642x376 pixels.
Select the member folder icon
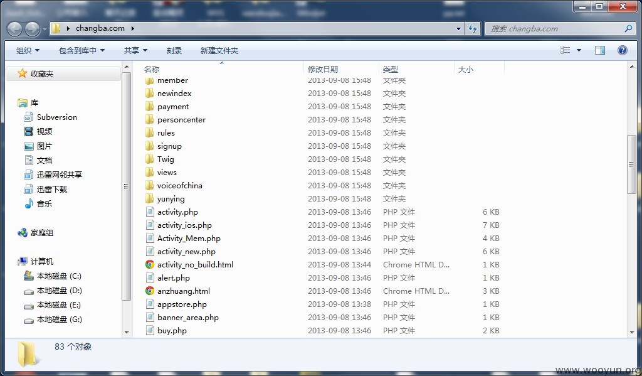tap(149, 80)
